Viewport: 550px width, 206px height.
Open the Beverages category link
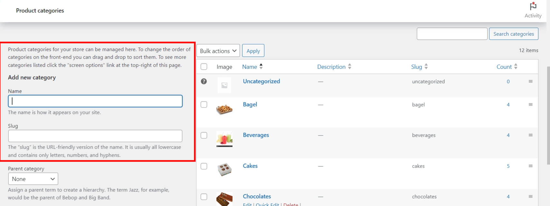point(256,135)
